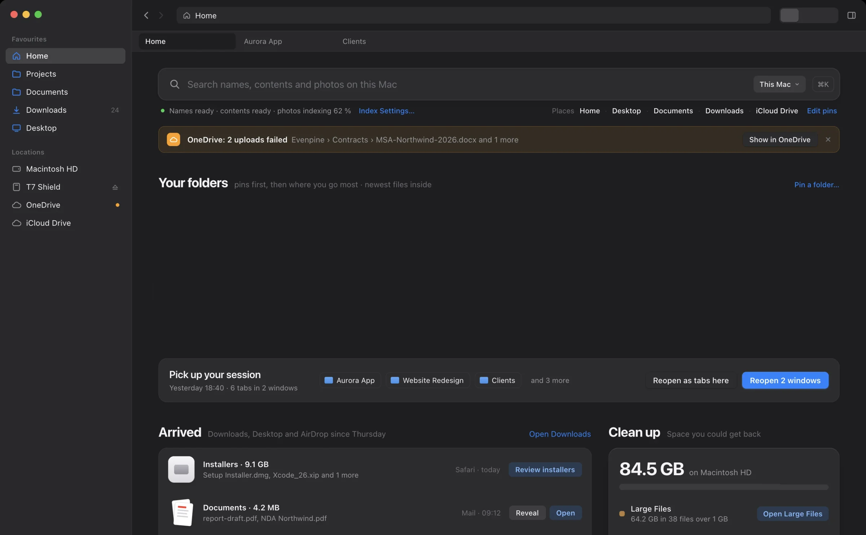Toggle the side panel icon at top right
Image resolution: width=866 pixels, height=535 pixels.
(851, 16)
